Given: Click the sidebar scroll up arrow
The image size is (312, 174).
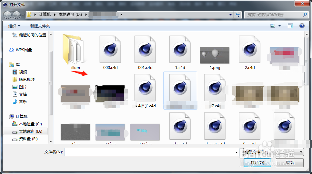Looking at the screenshot, I should tap(51, 34).
